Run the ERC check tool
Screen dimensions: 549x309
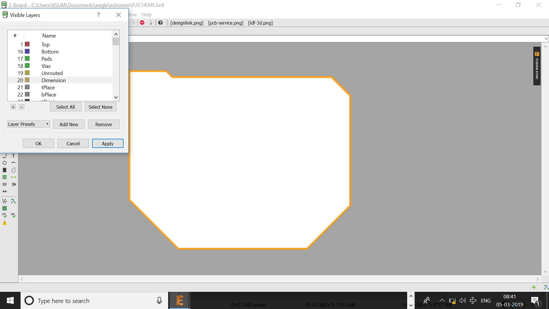click(x=5, y=215)
